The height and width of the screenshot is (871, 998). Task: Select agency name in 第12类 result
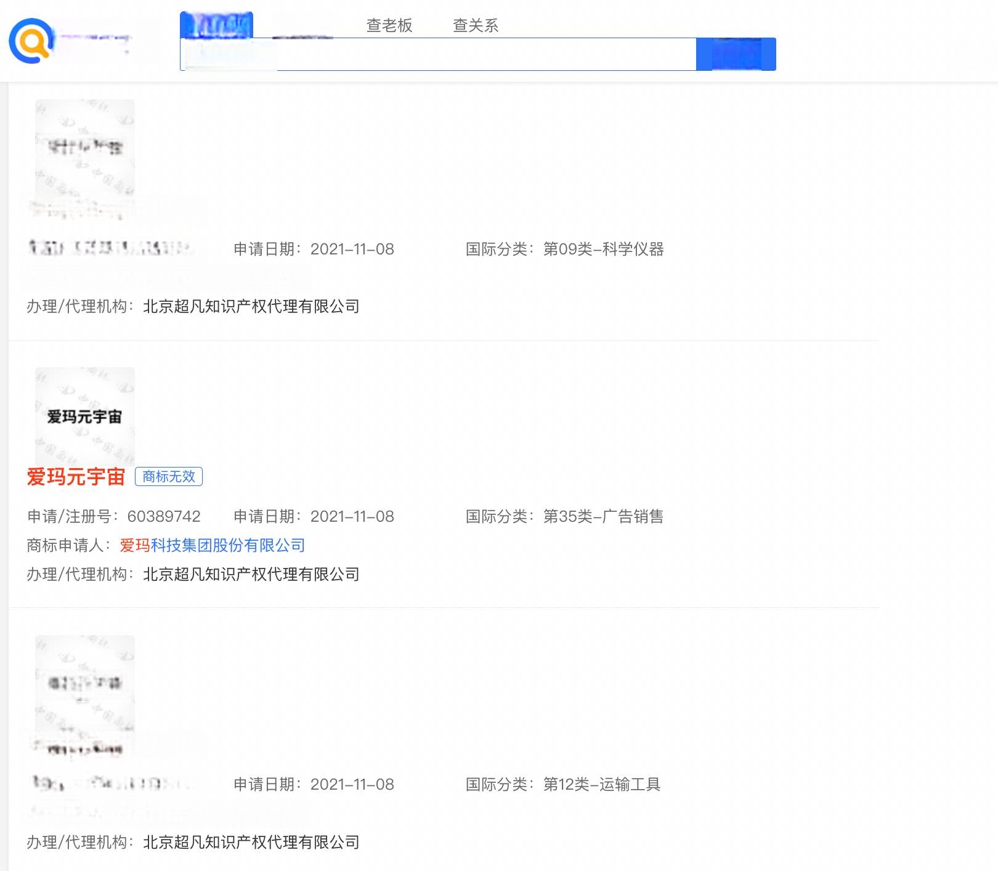coord(251,842)
